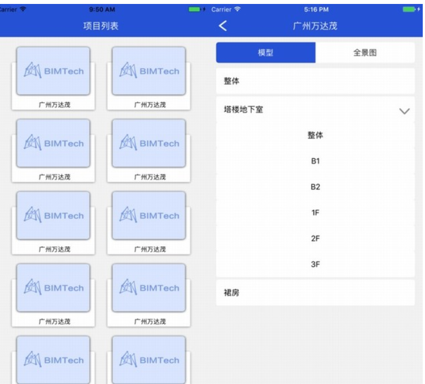
Task: Tap Wi-Fi icon in right screen status bar
Action: point(237,9)
